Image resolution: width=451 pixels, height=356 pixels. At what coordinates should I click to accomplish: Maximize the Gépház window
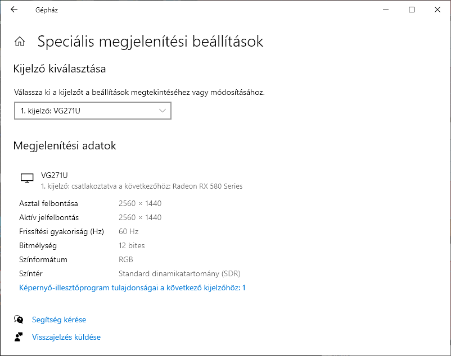point(412,10)
